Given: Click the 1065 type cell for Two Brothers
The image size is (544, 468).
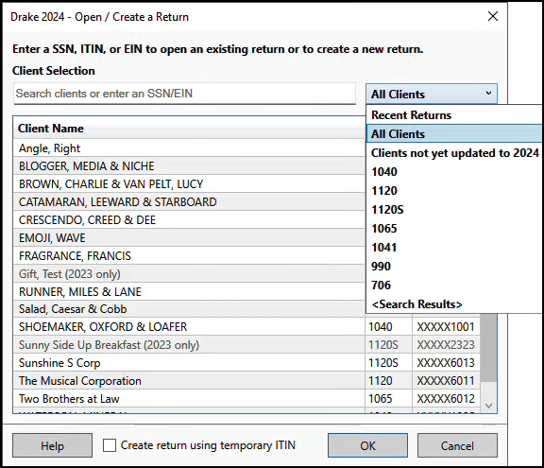Looking at the screenshot, I should point(388,399).
